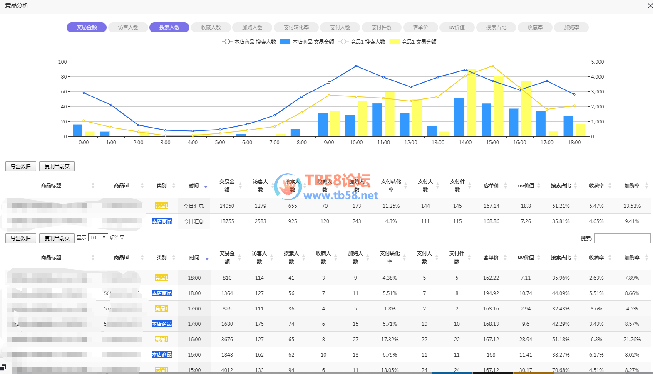
Task: Sort upper table by 商品id arrows
Action: pyautogui.click(x=142, y=186)
